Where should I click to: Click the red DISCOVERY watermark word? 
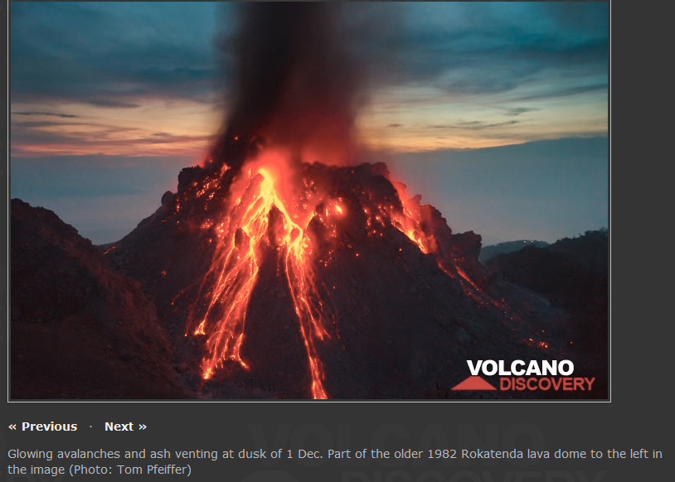click(x=547, y=384)
